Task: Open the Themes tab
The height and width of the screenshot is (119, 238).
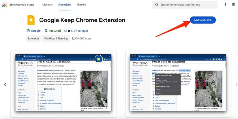Action: point(81,5)
